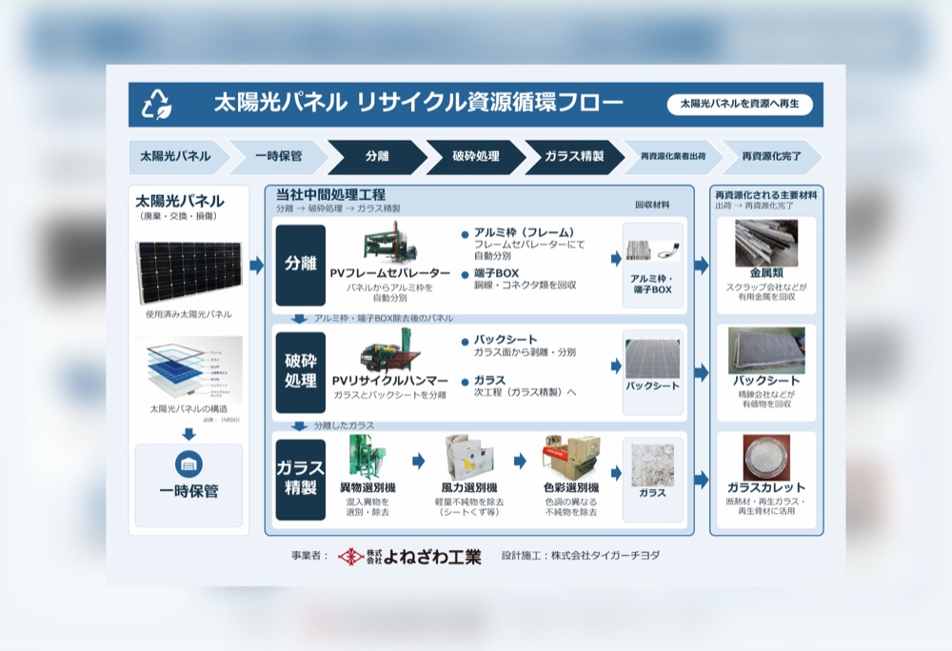
Task: Click the 風力選別機 machine image
Action: [469, 458]
